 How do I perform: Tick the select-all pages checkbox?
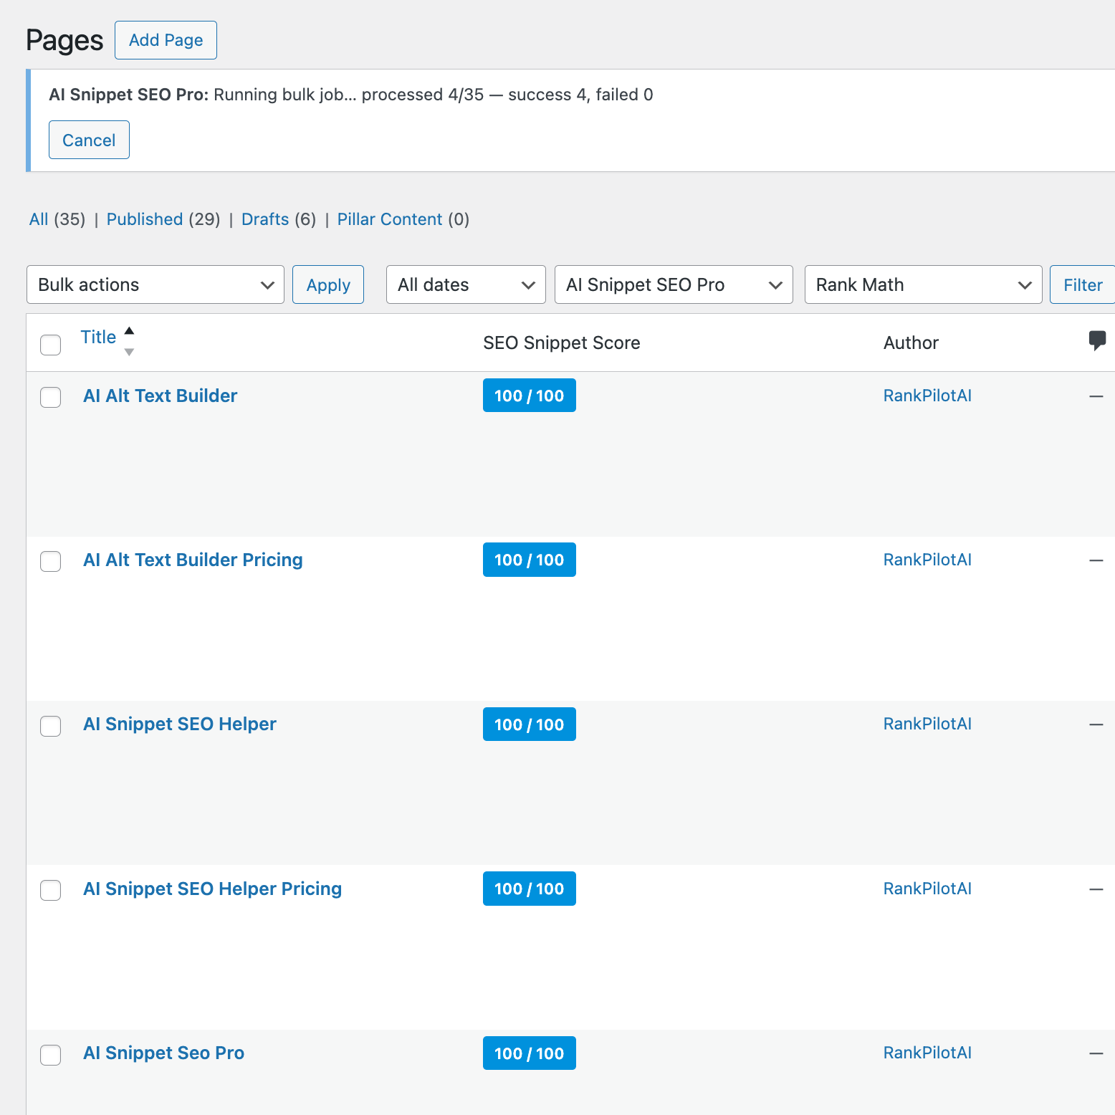tap(51, 345)
